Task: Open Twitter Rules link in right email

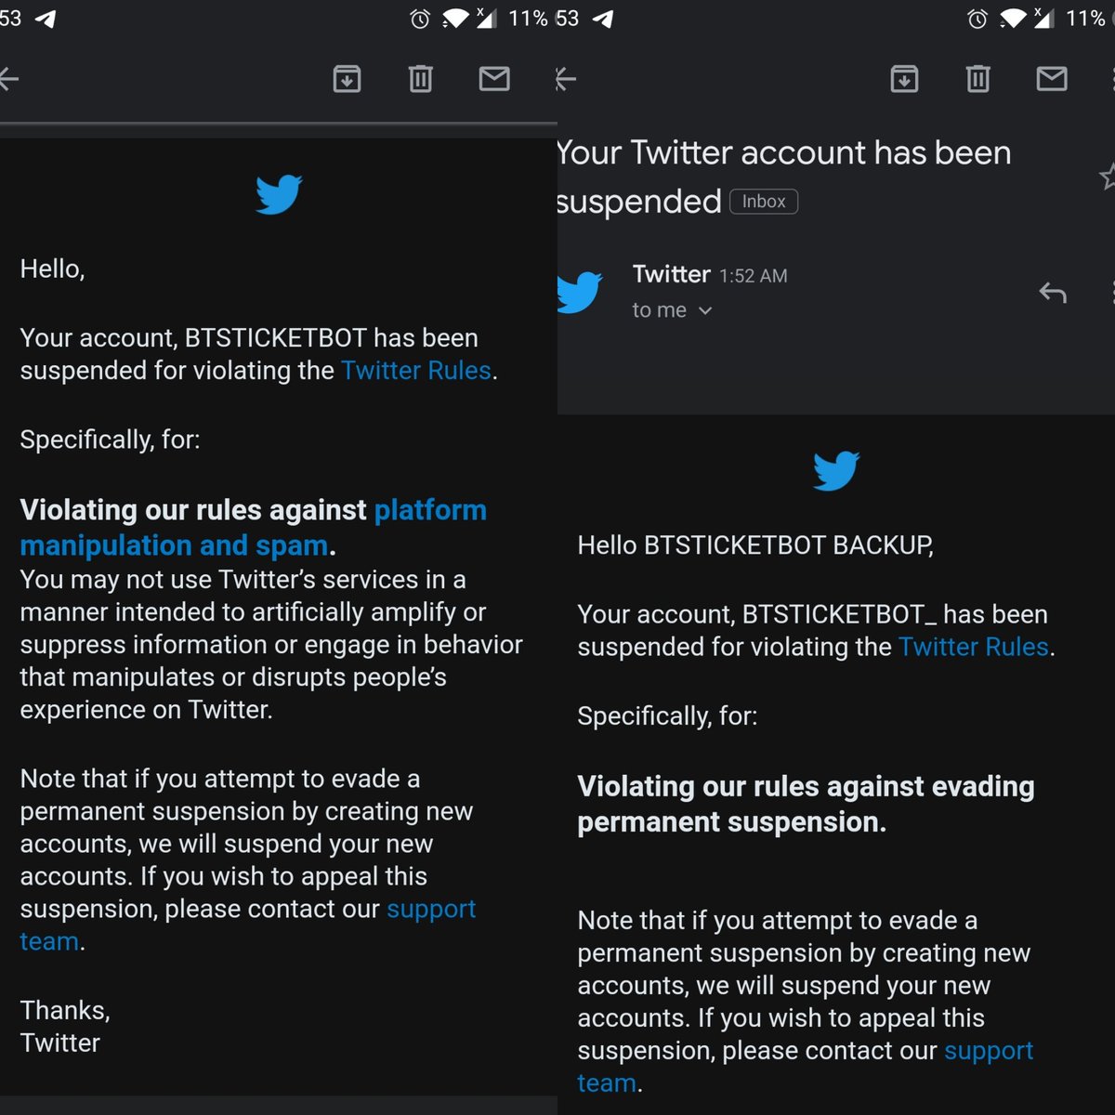Action: 973,647
